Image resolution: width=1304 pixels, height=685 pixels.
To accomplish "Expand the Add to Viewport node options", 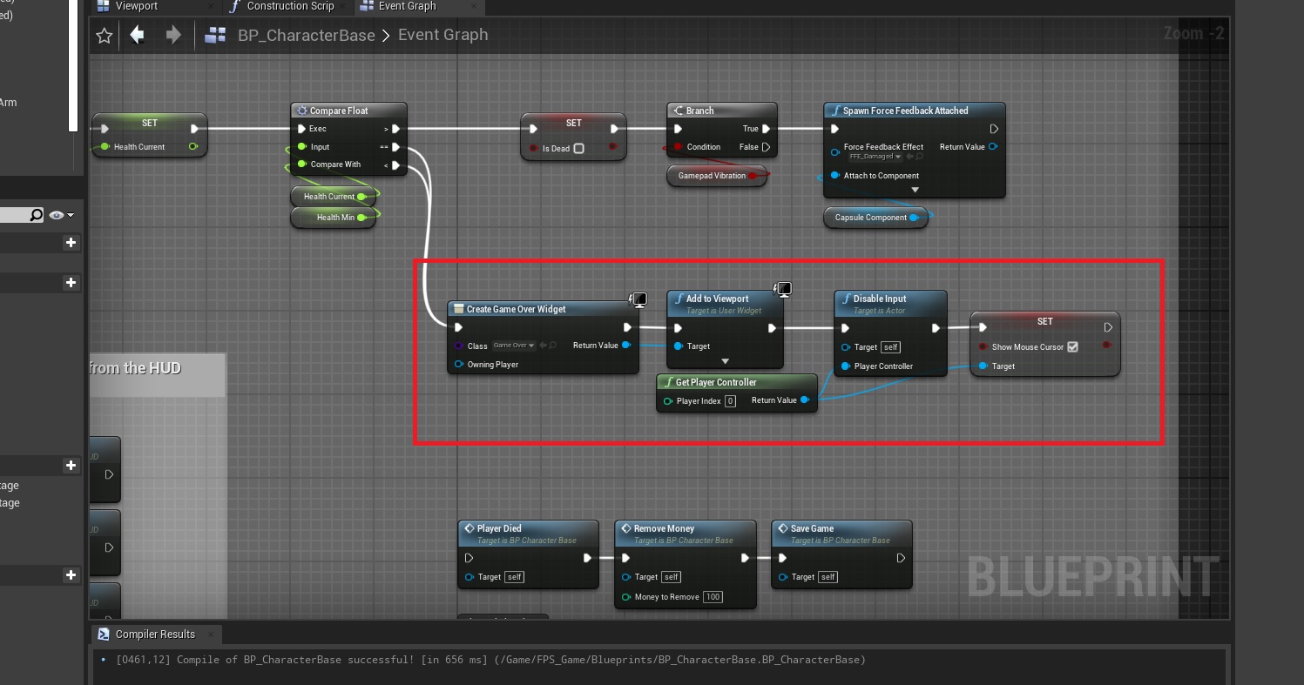I will click(x=725, y=361).
